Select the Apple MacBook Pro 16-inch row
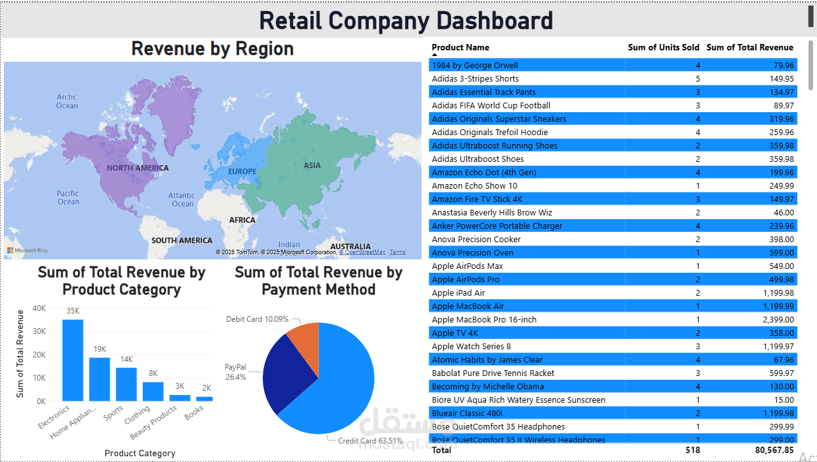The width and height of the screenshot is (817, 462). (613, 319)
